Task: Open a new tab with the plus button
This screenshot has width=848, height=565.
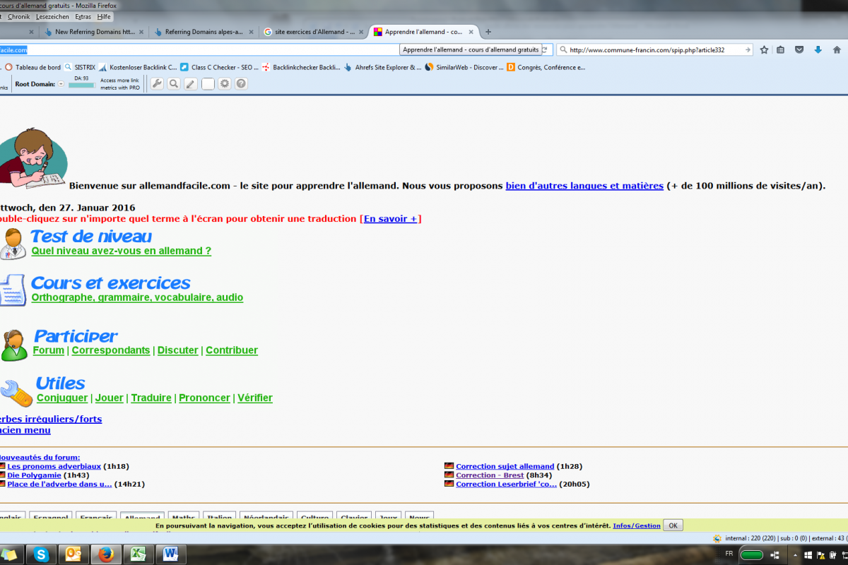Action: [x=488, y=32]
